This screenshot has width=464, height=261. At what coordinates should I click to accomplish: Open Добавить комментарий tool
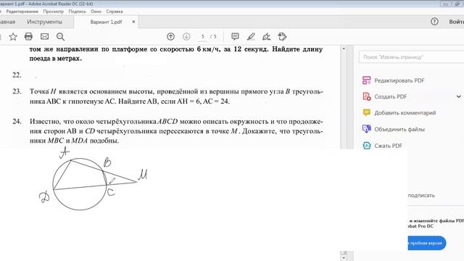405,113
